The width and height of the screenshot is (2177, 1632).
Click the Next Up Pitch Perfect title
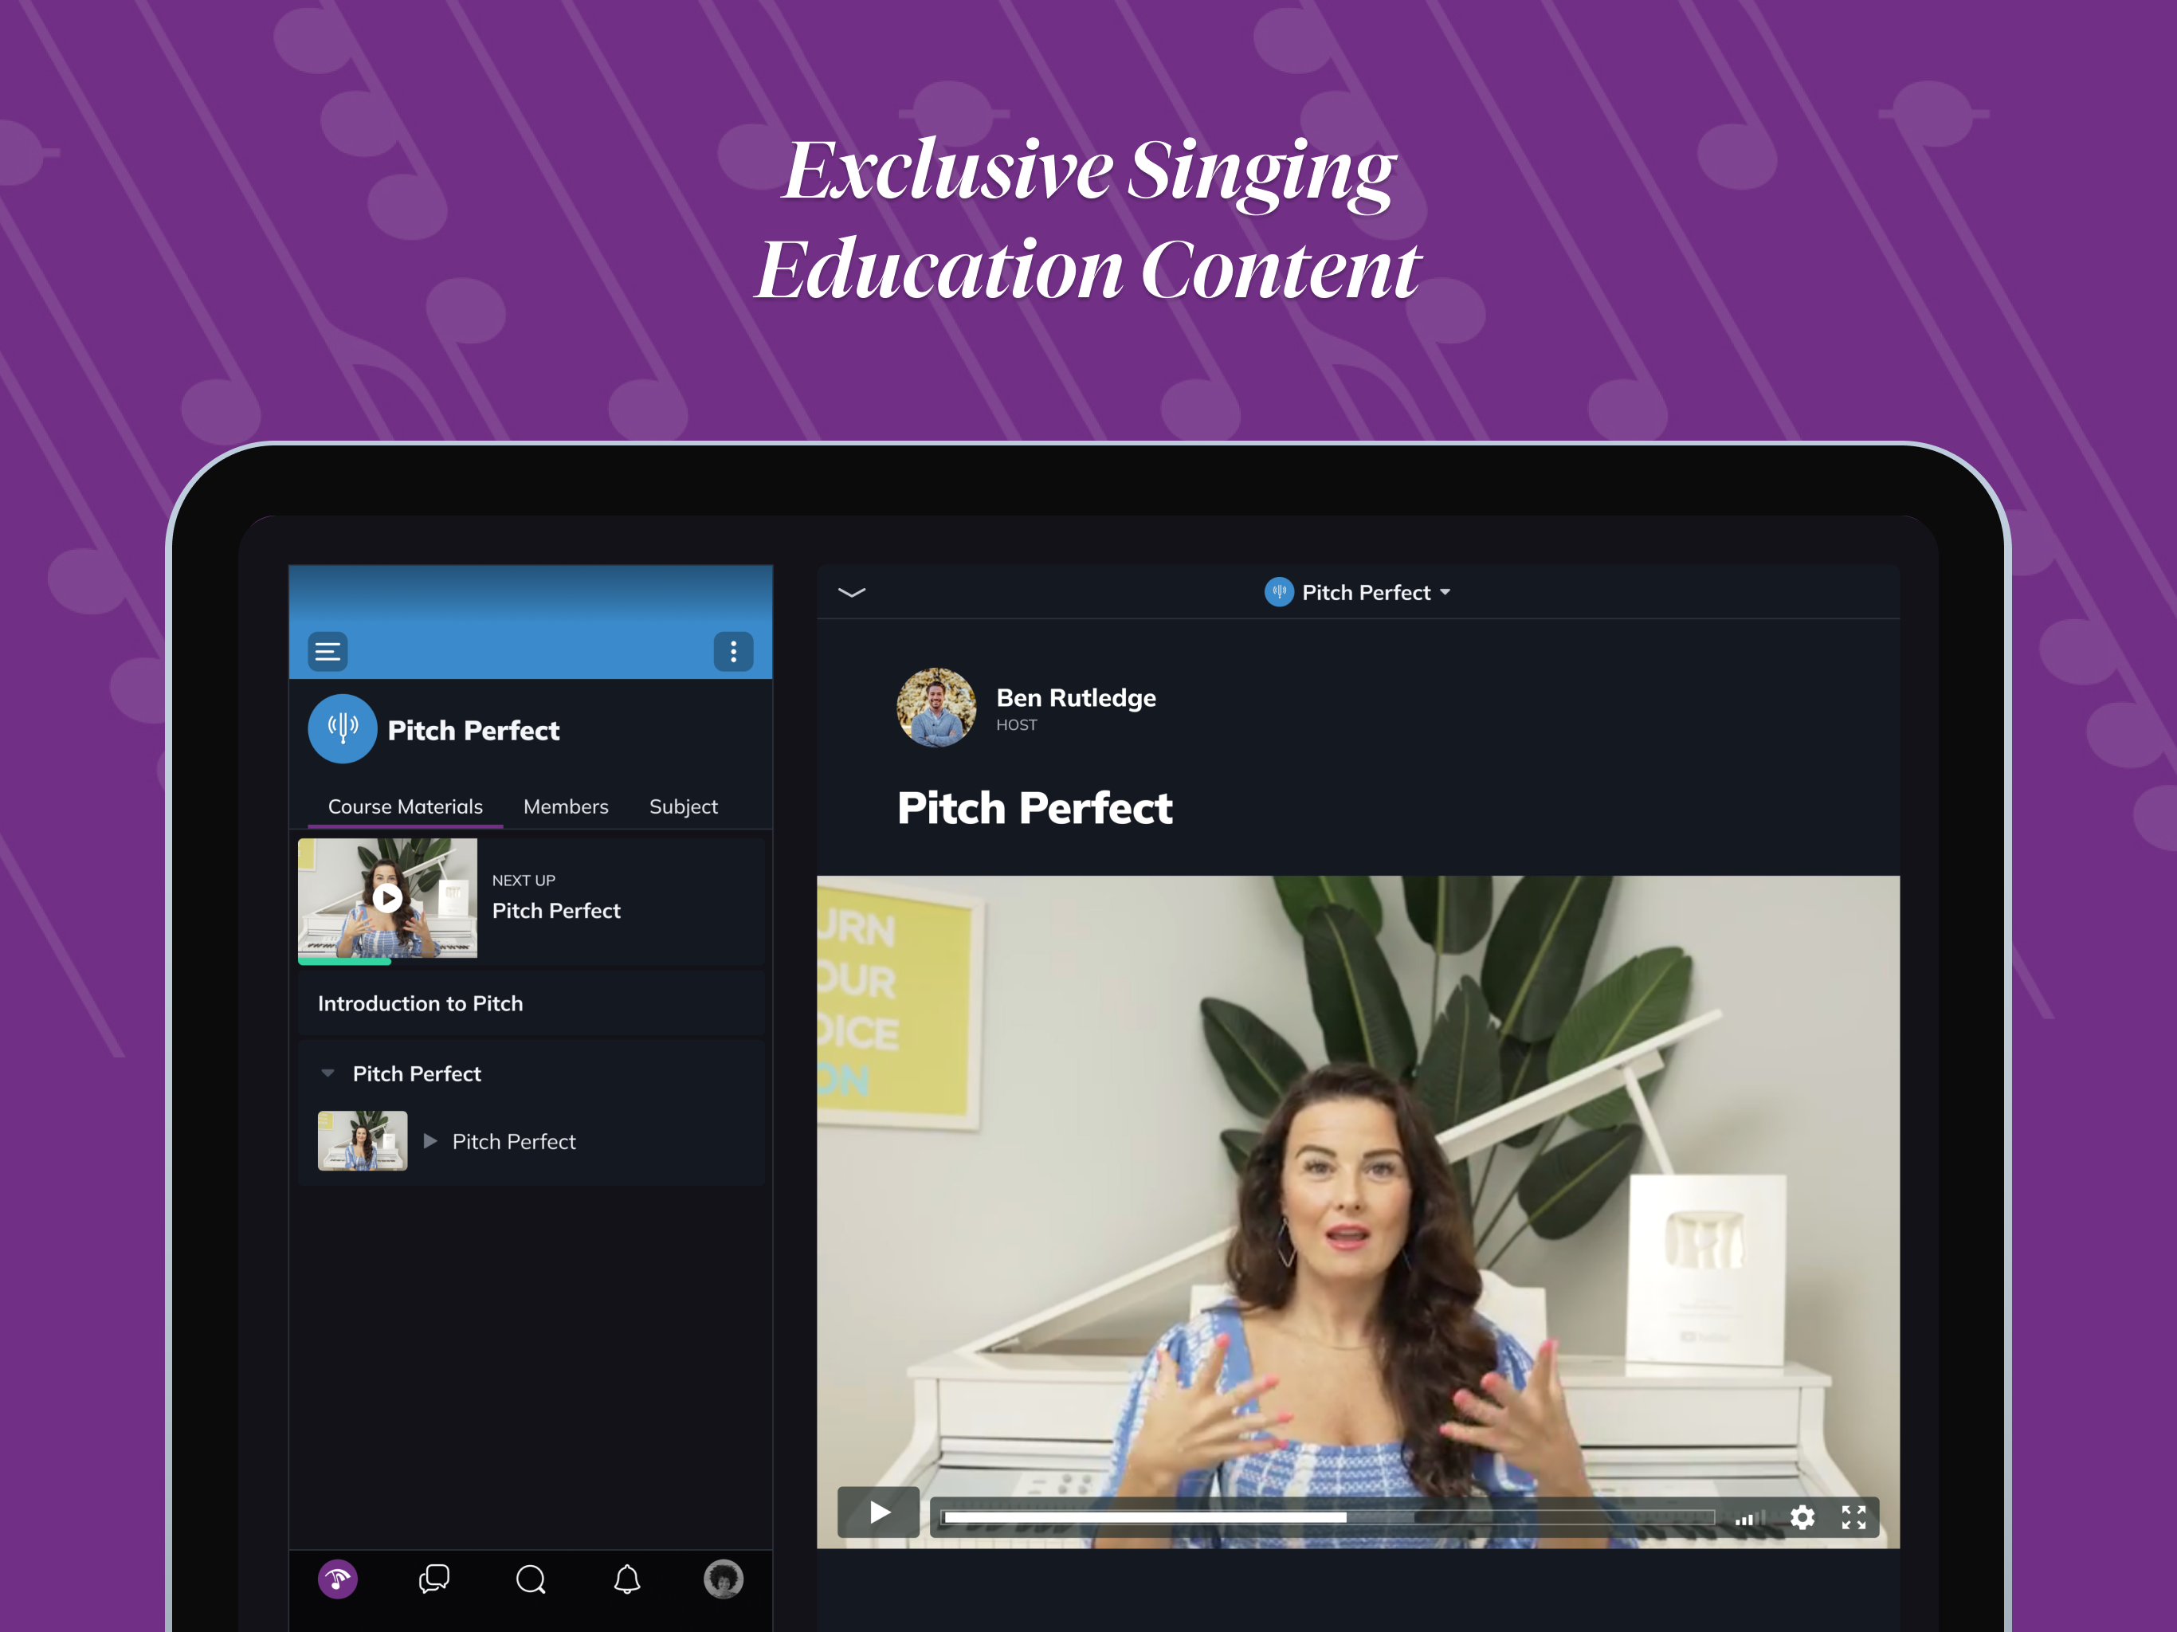(556, 911)
